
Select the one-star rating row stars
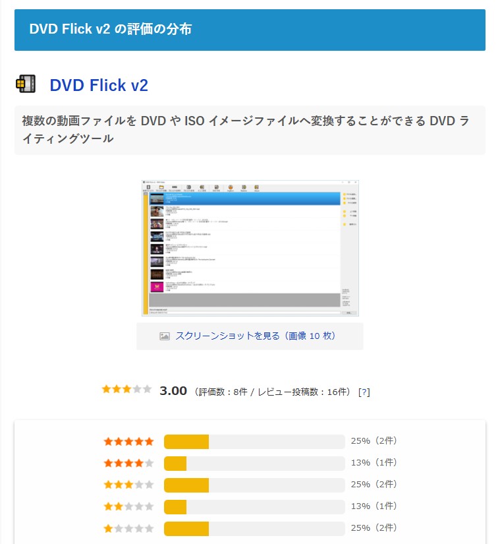(x=128, y=528)
